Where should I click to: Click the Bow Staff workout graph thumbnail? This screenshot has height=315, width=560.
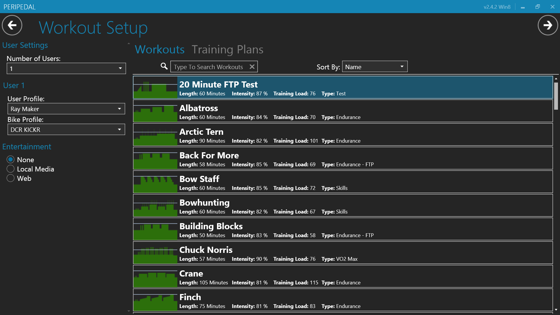tap(155, 182)
